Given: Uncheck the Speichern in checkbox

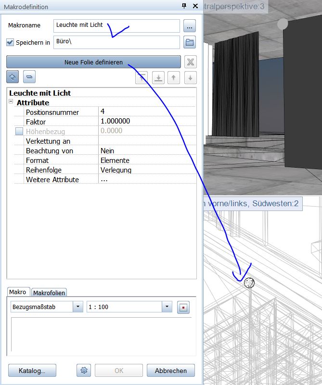Looking at the screenshot, I should (x=10, y=43).
